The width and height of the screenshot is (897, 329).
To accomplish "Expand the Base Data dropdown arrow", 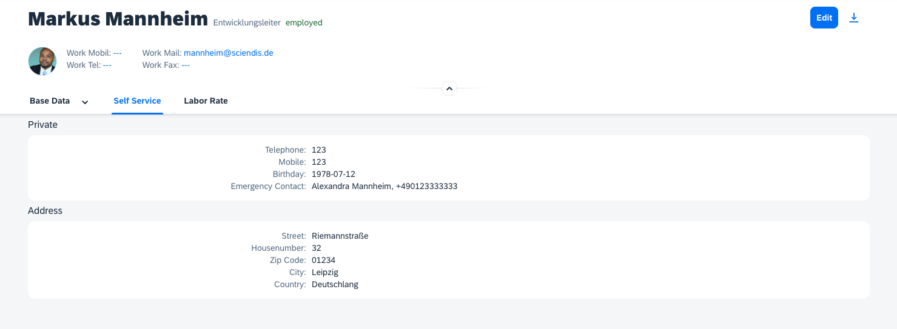I will coord(85,102).
